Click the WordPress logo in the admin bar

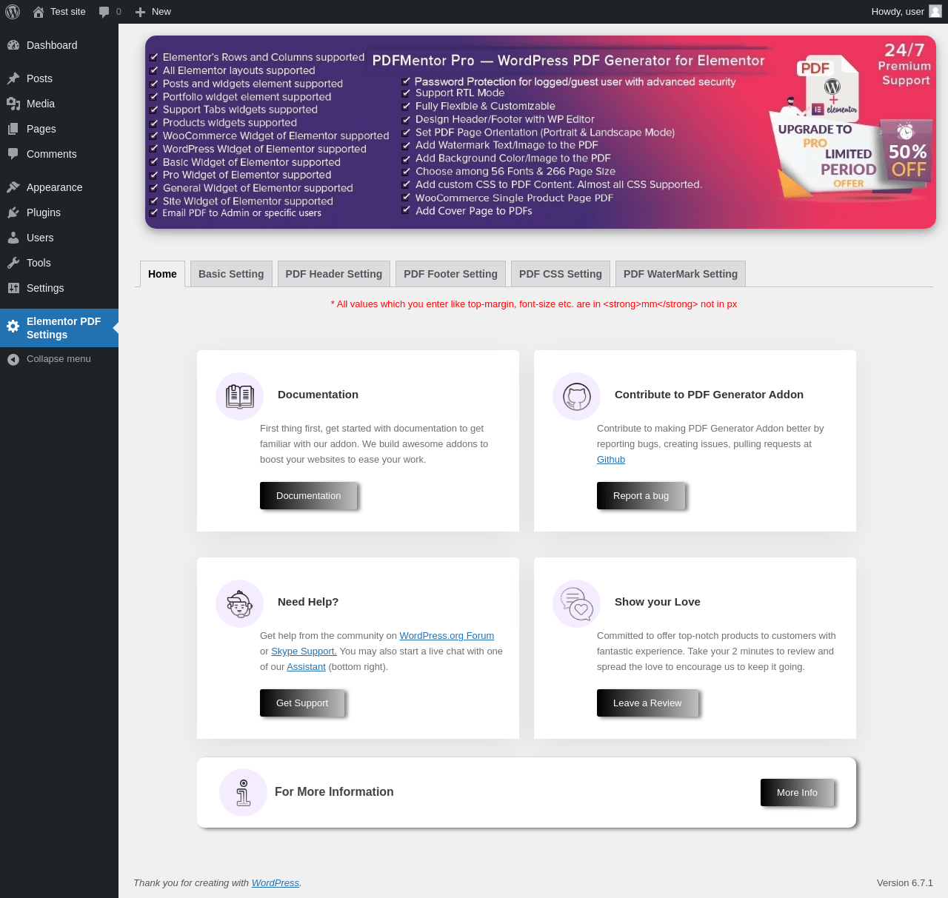(x=13, y=12)
